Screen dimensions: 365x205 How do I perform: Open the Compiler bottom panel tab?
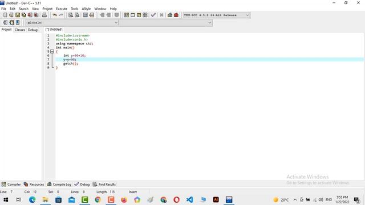[11, 184]
